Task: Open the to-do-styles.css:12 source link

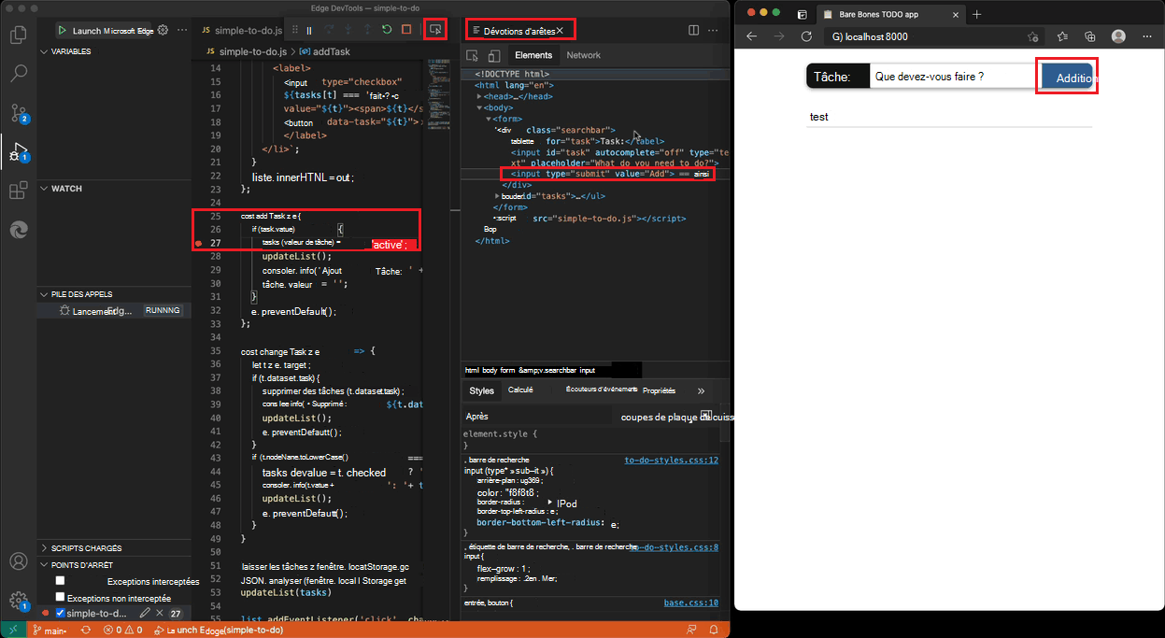Action: click(671, 460)
